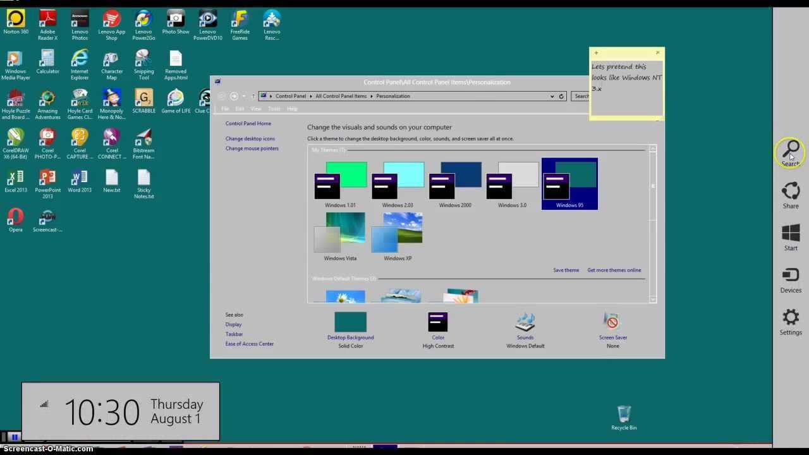The image size is (809, 455).
Task: Go to Control Panel Home link
Action: point(248,123)
